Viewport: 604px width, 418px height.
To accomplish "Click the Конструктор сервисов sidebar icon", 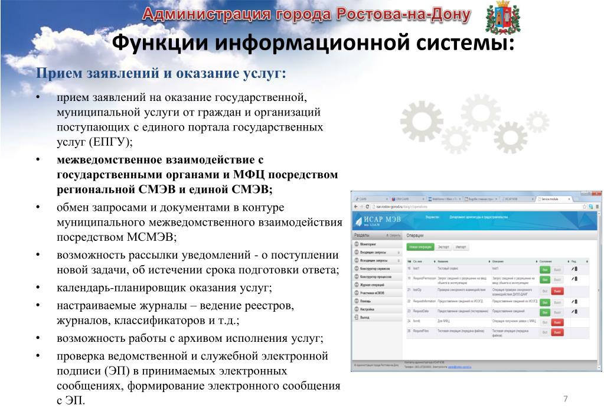I will [357, 269].
